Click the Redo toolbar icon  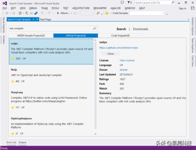pos(49,13)
